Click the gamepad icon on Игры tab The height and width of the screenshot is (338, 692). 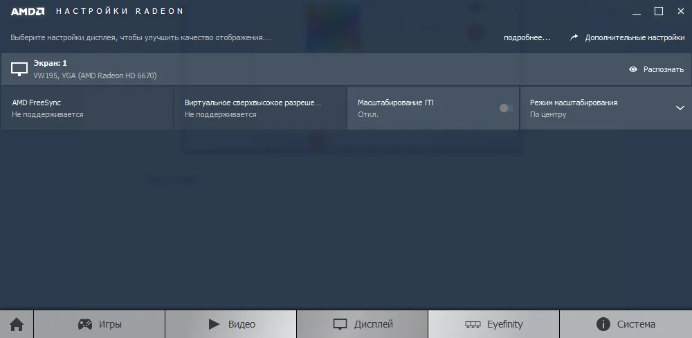[85, 324]
